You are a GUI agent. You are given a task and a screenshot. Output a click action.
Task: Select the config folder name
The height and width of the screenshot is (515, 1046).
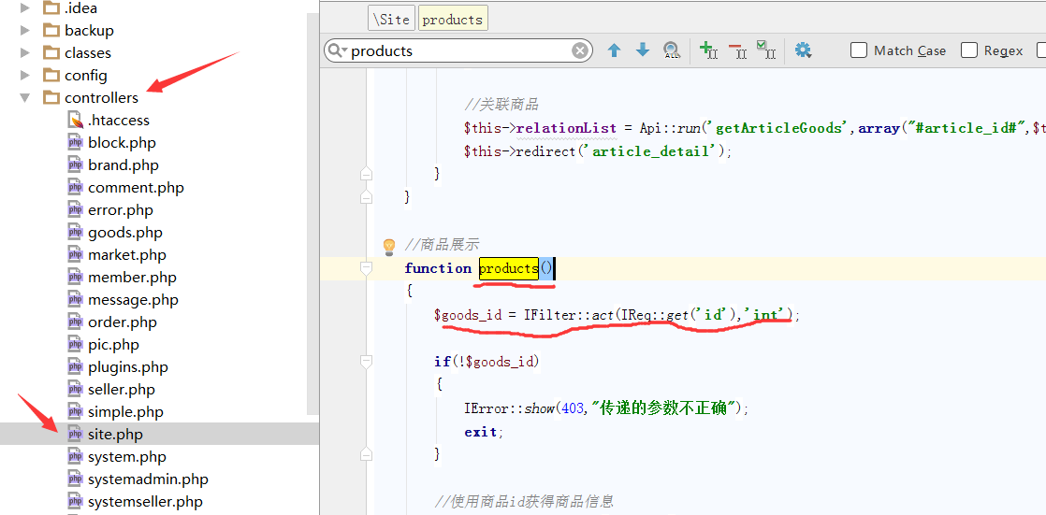[86, 76]
